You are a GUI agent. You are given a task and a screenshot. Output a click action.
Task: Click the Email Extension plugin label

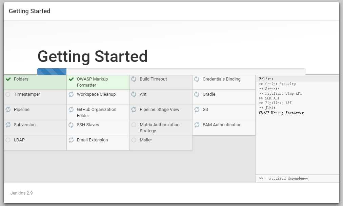[x=92, y=140]
